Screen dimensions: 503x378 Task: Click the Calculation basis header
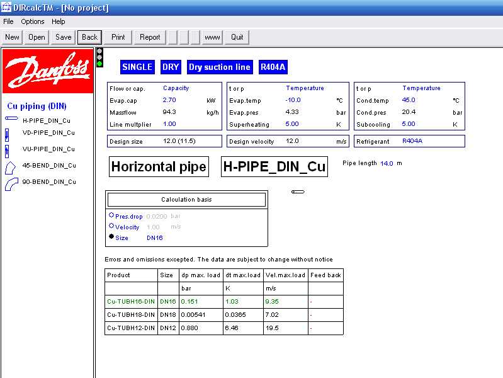(x=186, y=200)
